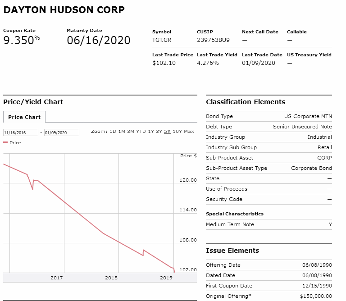Click the 108.00 price axis label
The height and width of the screenshot is (301, 346).
(188, 240)
